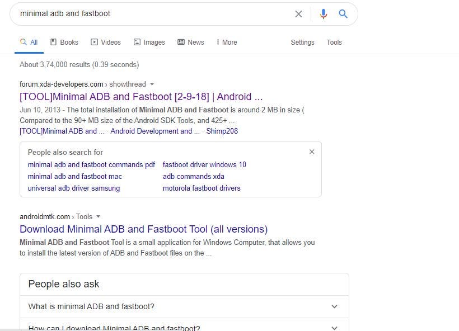Open the More search categories menu
The width and height of the screenshot is (459, 331).
tap(227, 42)
